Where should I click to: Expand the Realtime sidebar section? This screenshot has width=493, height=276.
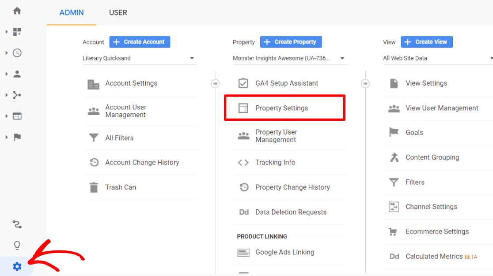tap(6, 53)
